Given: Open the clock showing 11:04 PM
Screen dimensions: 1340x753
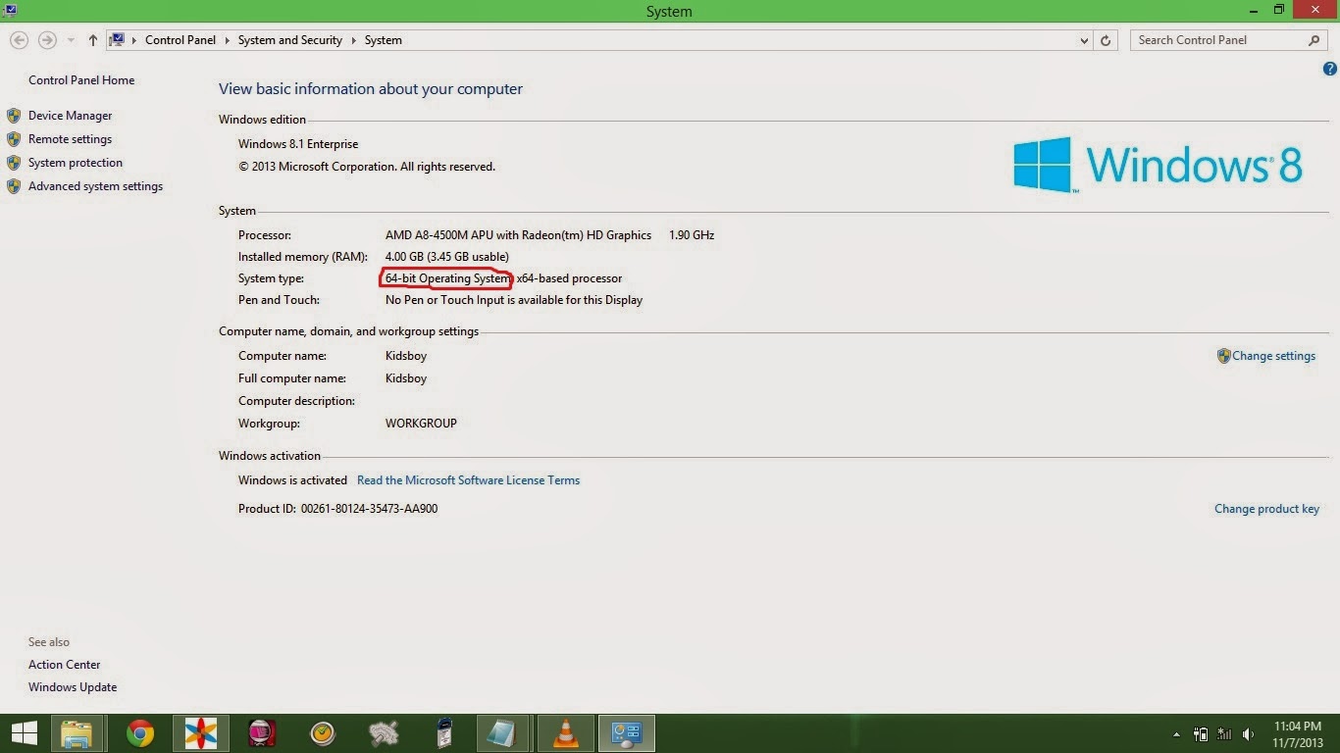Looking at the screenshot, I should tap(1298, 734).
